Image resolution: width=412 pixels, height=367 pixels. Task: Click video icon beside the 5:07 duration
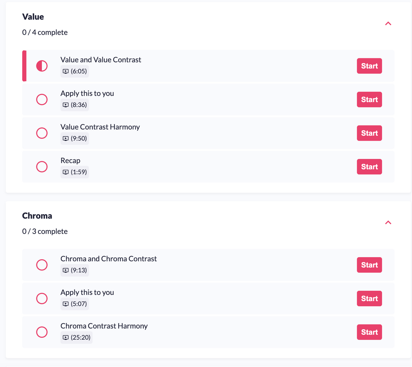click(x=66, y=304)
